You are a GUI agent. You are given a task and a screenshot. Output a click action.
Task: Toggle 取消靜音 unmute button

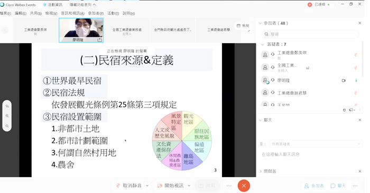click(129, 186)
